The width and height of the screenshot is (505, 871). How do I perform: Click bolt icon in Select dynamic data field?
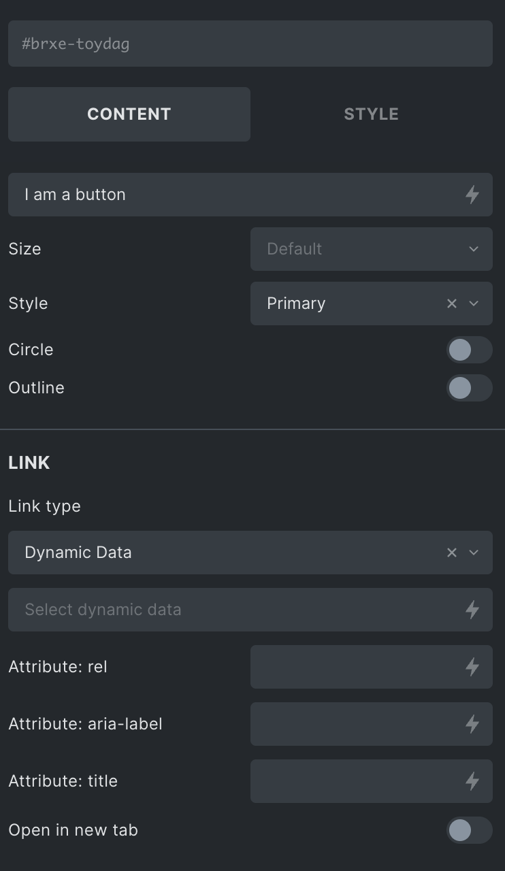click(x=472, y=610)
